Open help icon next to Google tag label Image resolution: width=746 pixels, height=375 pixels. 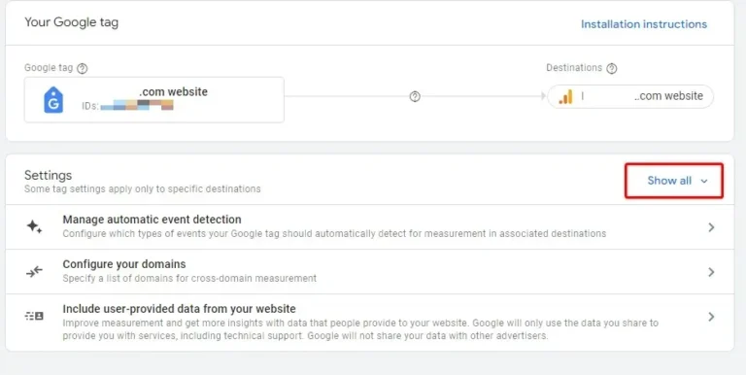pyautogui.click(x=83, y=69)
